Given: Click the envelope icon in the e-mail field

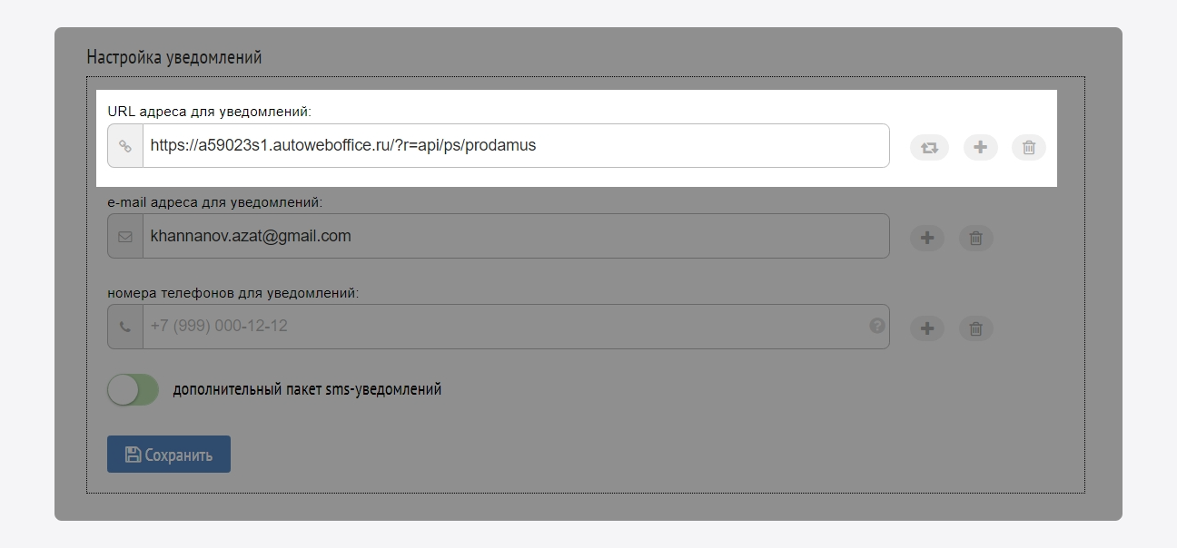Looking at the screenshot, I should point(125,237).
